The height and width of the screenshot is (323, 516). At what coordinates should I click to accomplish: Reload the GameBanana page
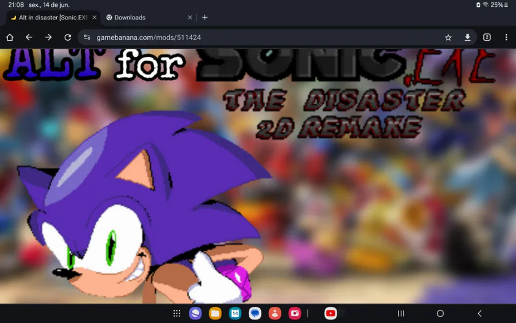click(68, 37)
